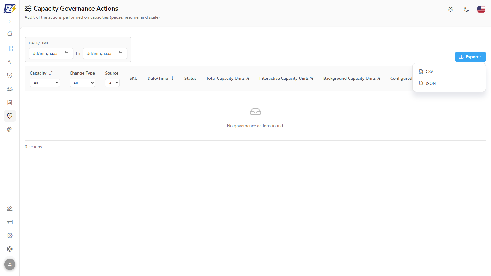491x276 pixels.
Task: Click the end date input field
Action: [105, 53]
